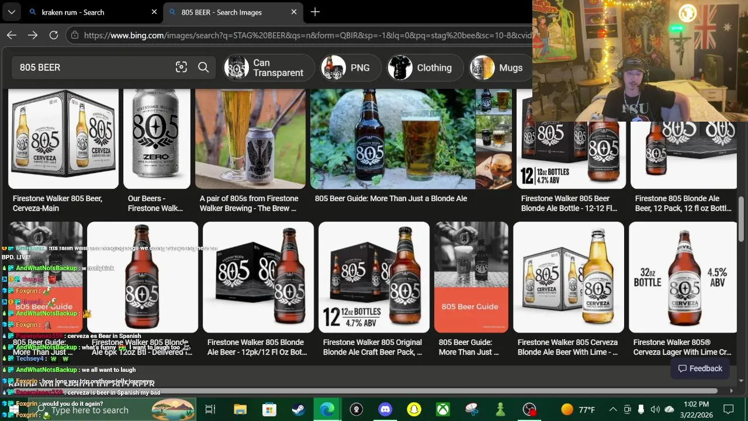Open weather widget showing 77°F
This screenshot has width=748, height=421.
(578, 409)
